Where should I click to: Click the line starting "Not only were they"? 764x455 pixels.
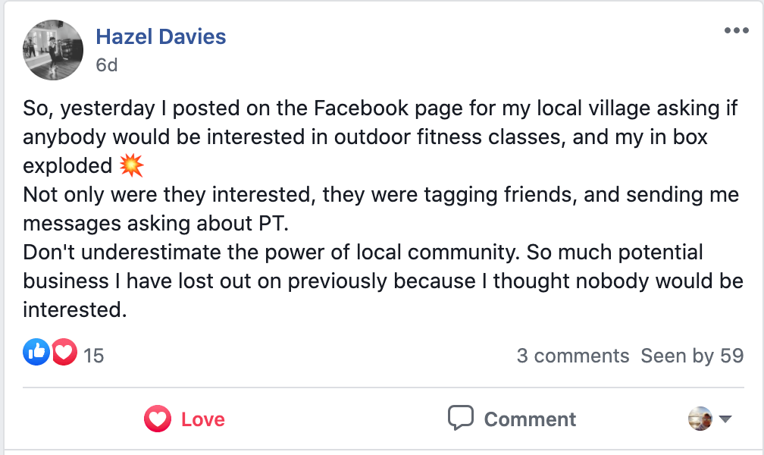380,195
